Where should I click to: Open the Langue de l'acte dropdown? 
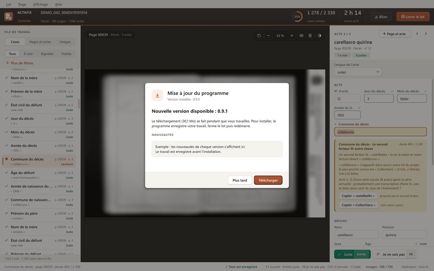coord(358,72)
